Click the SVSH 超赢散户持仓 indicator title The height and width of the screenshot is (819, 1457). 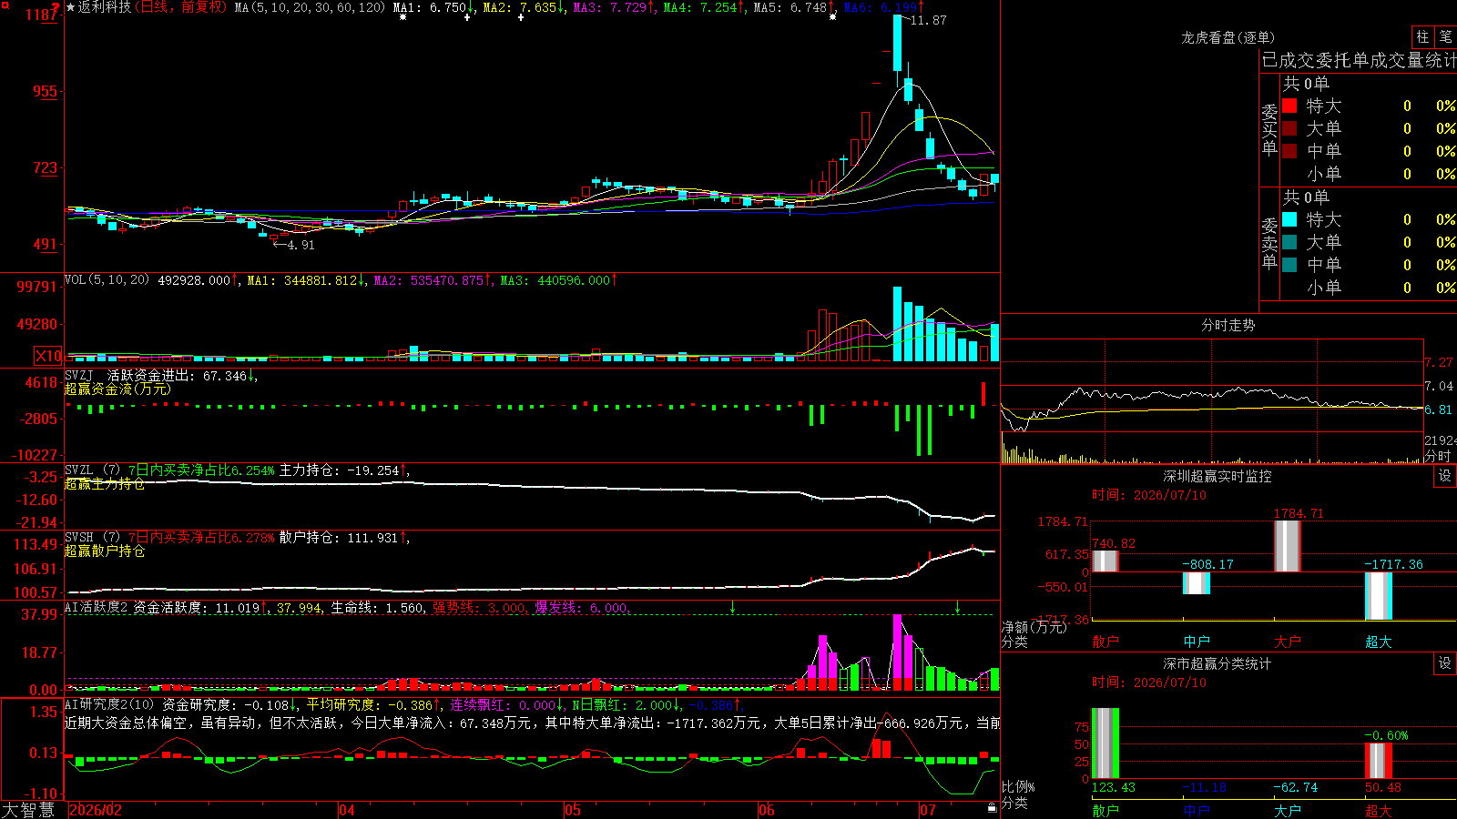104,551
